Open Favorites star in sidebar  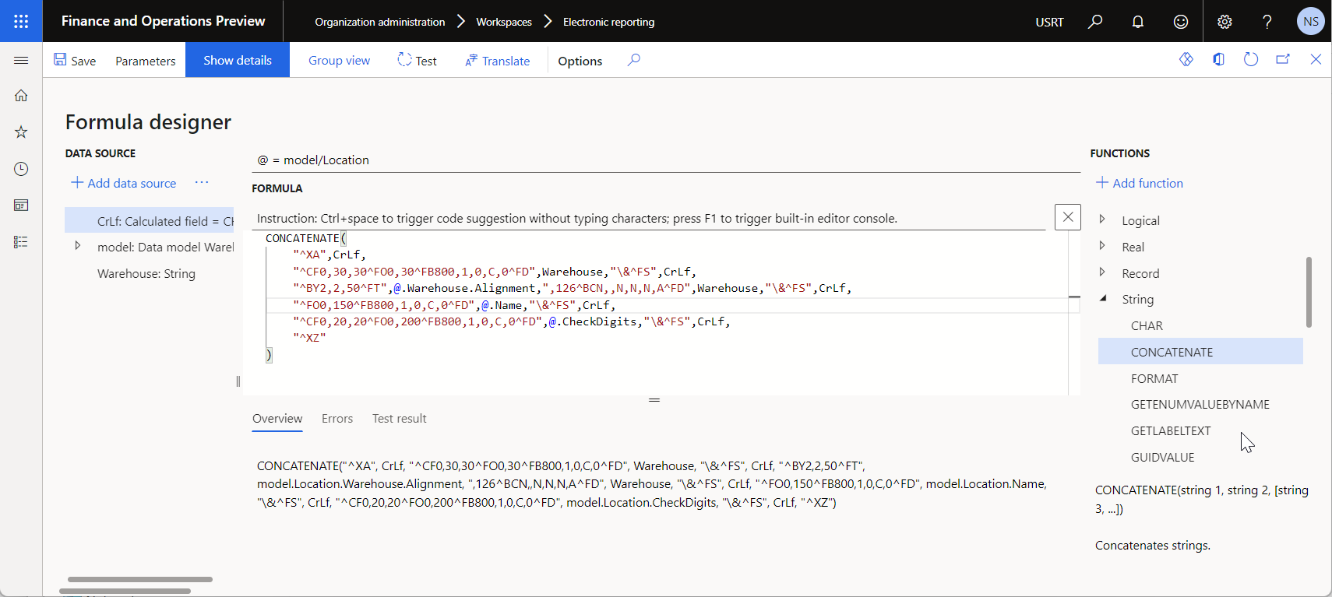pos(21,132)
